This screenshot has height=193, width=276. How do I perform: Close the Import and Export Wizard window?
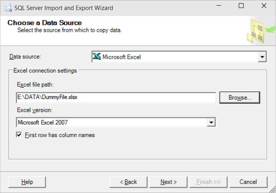click(x=264, y=6)
